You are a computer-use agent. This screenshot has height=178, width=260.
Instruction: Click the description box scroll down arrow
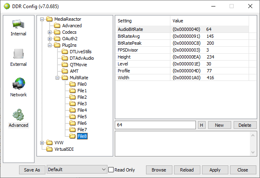[253, 152]
